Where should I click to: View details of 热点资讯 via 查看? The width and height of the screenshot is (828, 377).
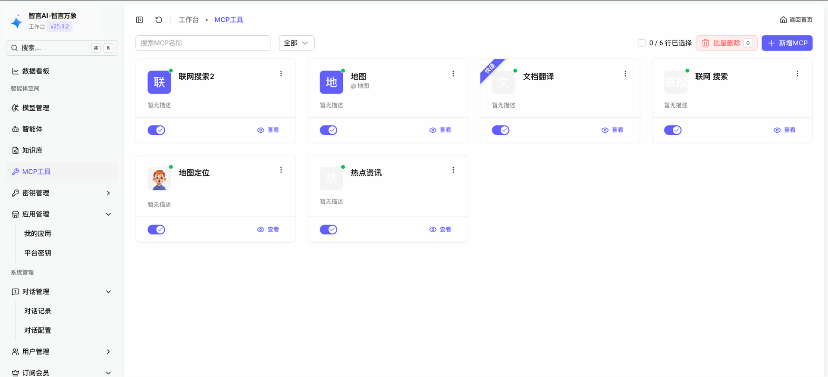coord(440,230)
